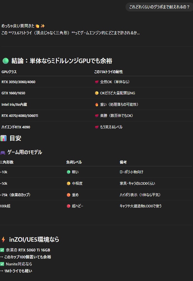The width and height of the screenshot is (193, 281).
Task: Click the 中程度 load level text
Action: point(77,183)
